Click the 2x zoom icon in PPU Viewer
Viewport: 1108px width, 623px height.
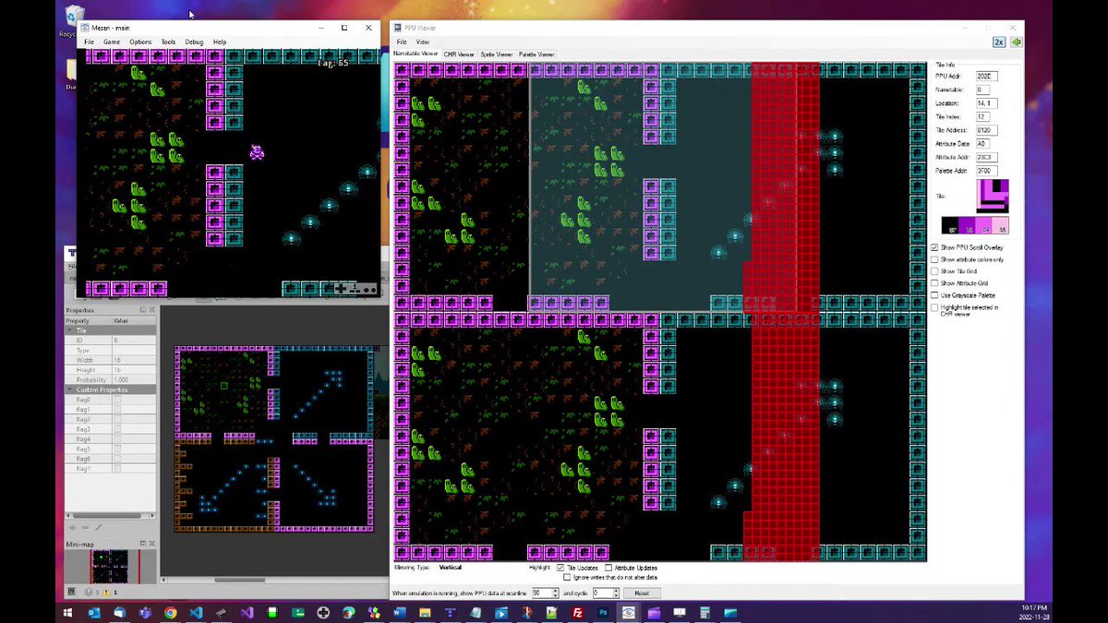999,42
